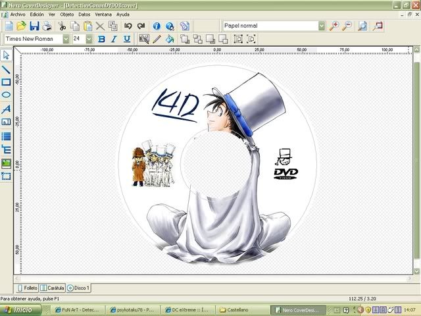Click the Windows Inicio start button
Screen dimensions: 421x316
point(18,309)
